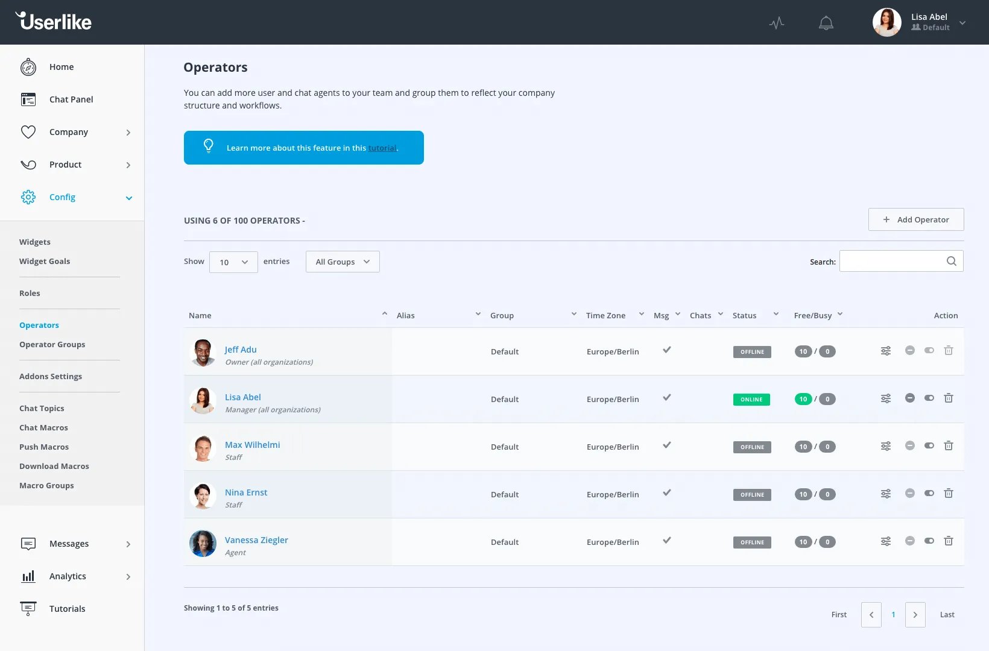Open the tutorial link in the banner
Viewport: 989px width, 651px height.
pos(383,148)
